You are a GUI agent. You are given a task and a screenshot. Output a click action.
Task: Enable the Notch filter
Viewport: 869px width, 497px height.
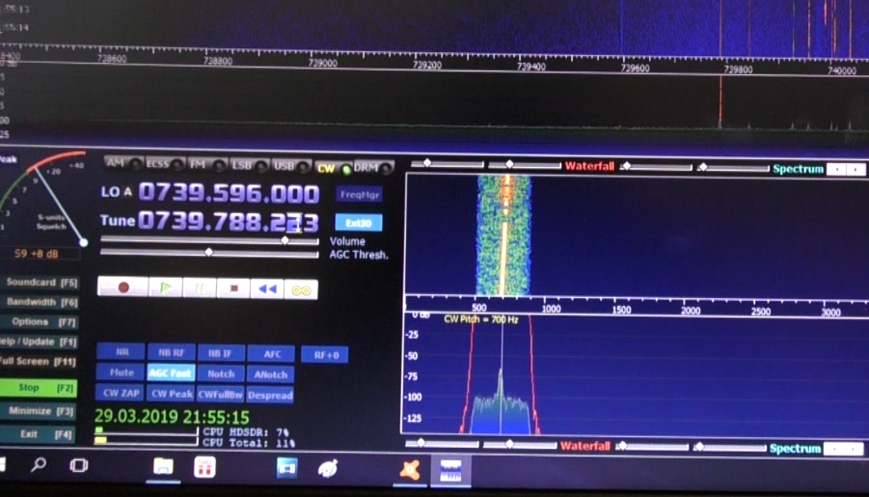221,373
